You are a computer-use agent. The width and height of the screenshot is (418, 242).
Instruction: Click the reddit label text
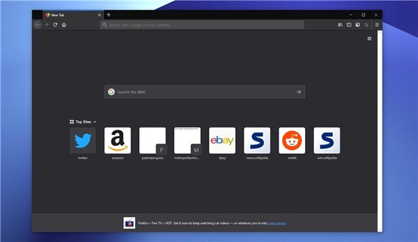pos(292,158)
